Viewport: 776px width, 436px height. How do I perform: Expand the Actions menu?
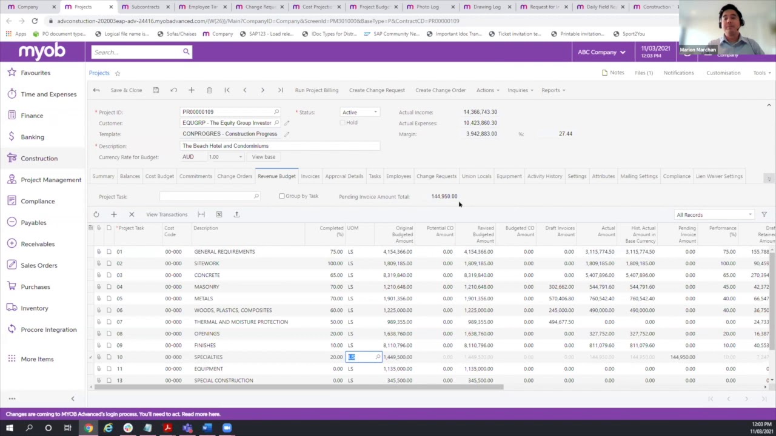[x=487, y=90]
